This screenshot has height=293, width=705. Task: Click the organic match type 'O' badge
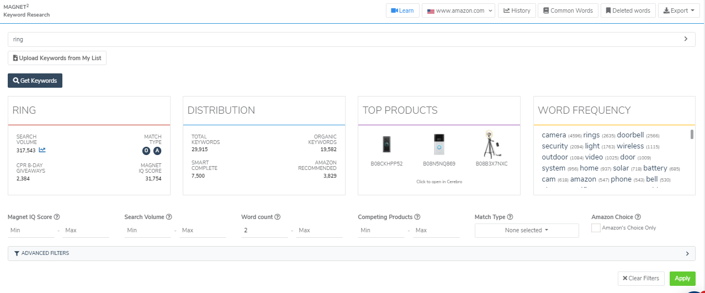point(146,151)
